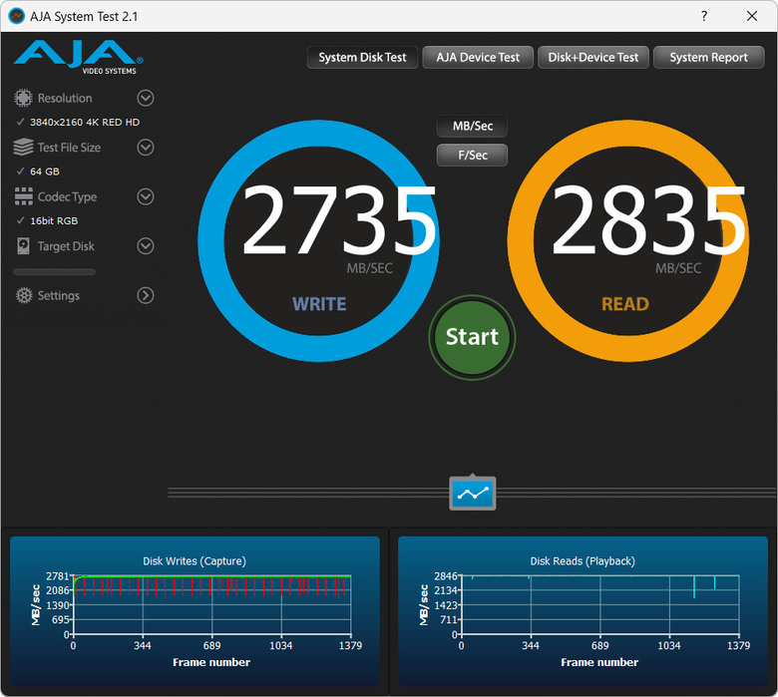Screen dimensions: 778x697
Task: Switch to System Disk Test tab
Action: [x=362, y=58]
